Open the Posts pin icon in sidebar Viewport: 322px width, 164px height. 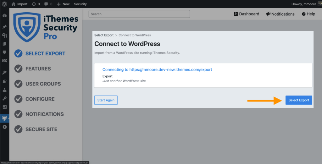coord(4,27)
